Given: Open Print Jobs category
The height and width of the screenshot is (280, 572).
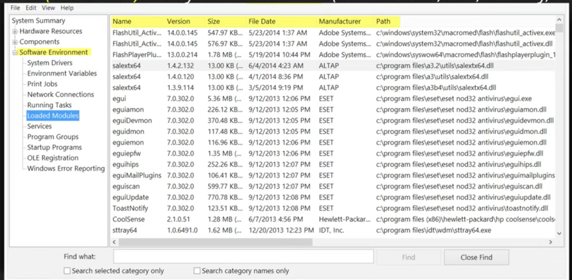Looking at the screenshot, I should point(42,84).
